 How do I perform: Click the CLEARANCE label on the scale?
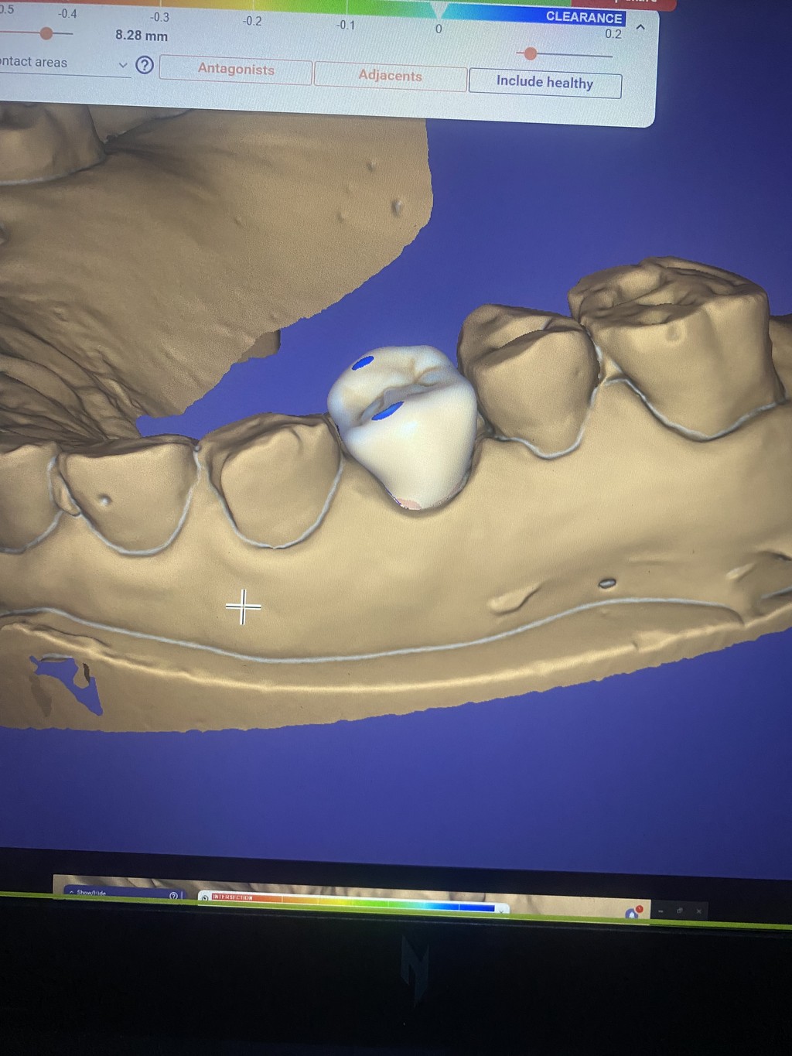(x=584, y=17)
